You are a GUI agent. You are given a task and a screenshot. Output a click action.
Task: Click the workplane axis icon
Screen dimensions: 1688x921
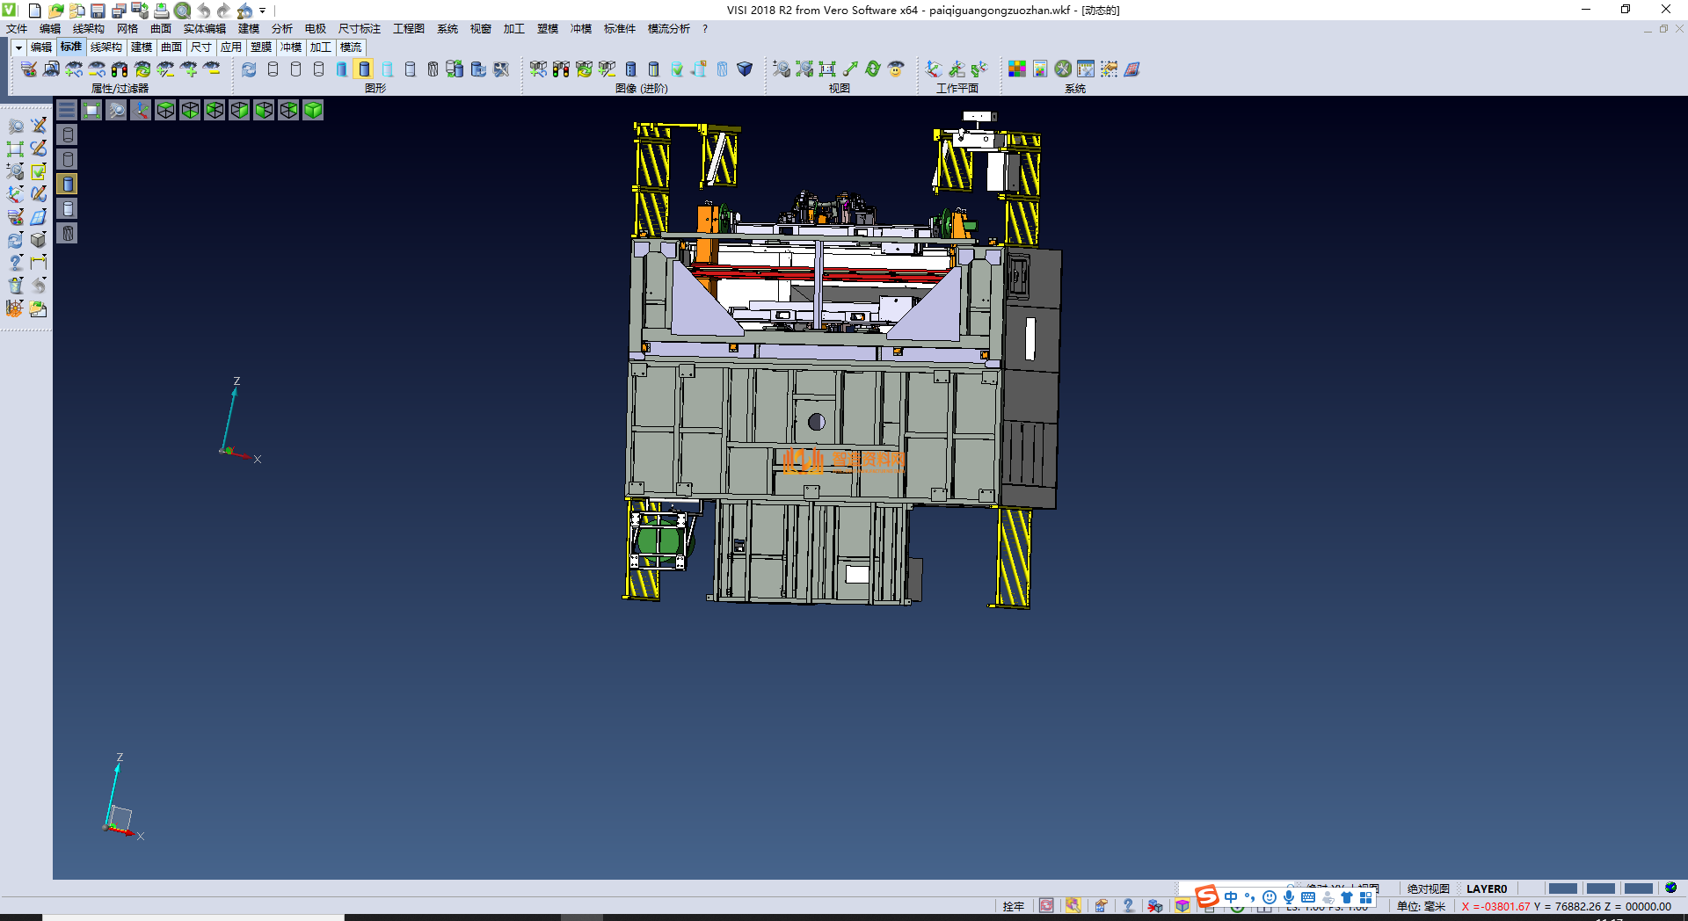click(x=934, y=69)
